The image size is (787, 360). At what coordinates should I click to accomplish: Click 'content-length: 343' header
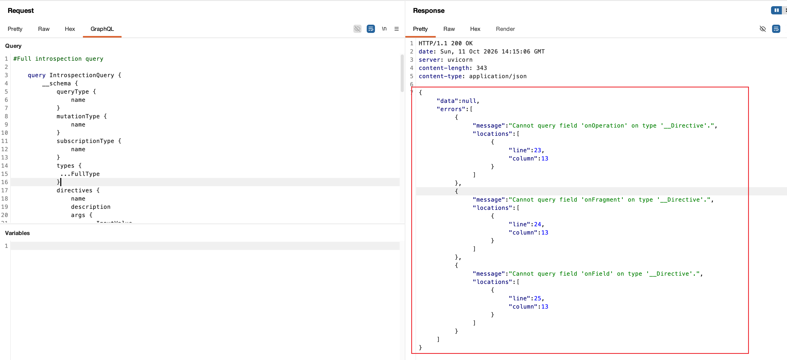(453, 68)
